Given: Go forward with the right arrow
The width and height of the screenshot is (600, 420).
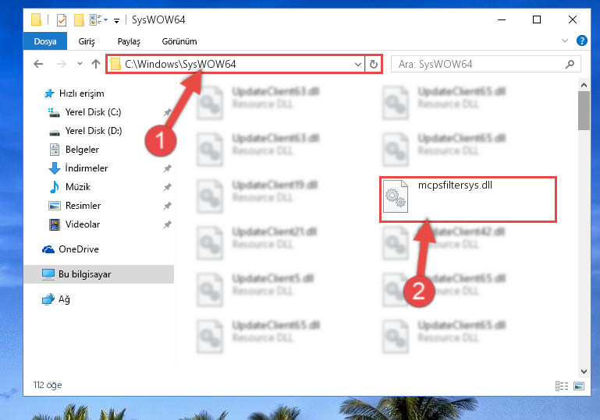Looking at the screenshot, I should pos(61,64).
